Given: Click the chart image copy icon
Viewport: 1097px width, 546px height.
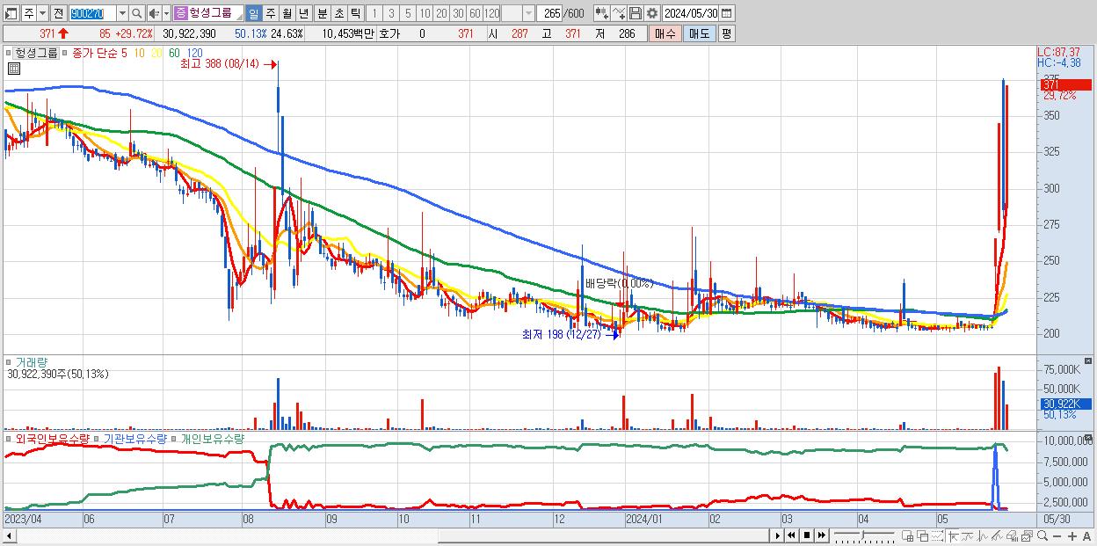Looking at the screenshot, I should pyautogui.click(x=1027, y=535).
